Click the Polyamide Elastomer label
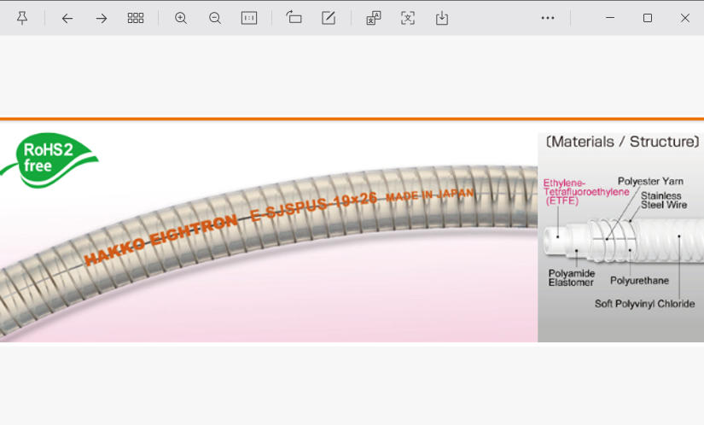The width and height of the screenshot is (704, 425). (572, 278)
